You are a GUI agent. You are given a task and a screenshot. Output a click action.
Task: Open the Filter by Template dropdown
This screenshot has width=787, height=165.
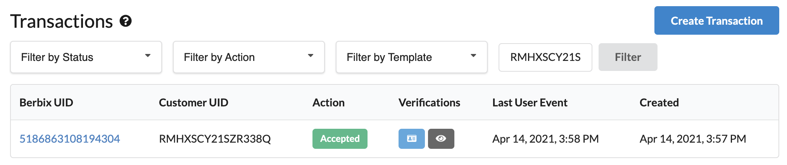click(412, 57)
